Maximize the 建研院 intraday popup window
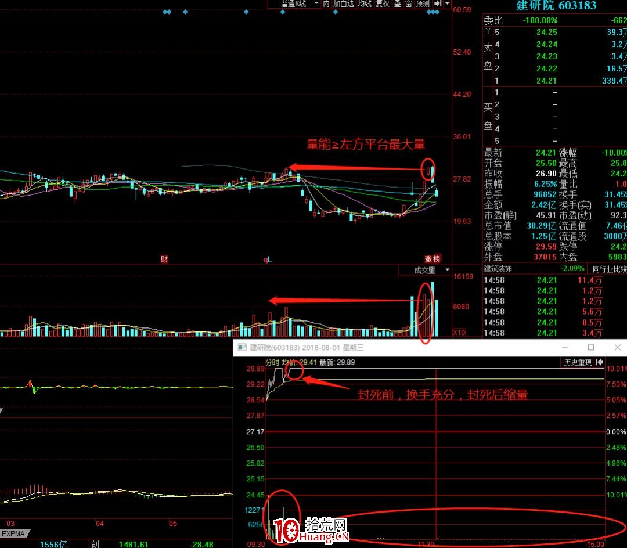Screen dimensions: 627x548 click(591, 347)
